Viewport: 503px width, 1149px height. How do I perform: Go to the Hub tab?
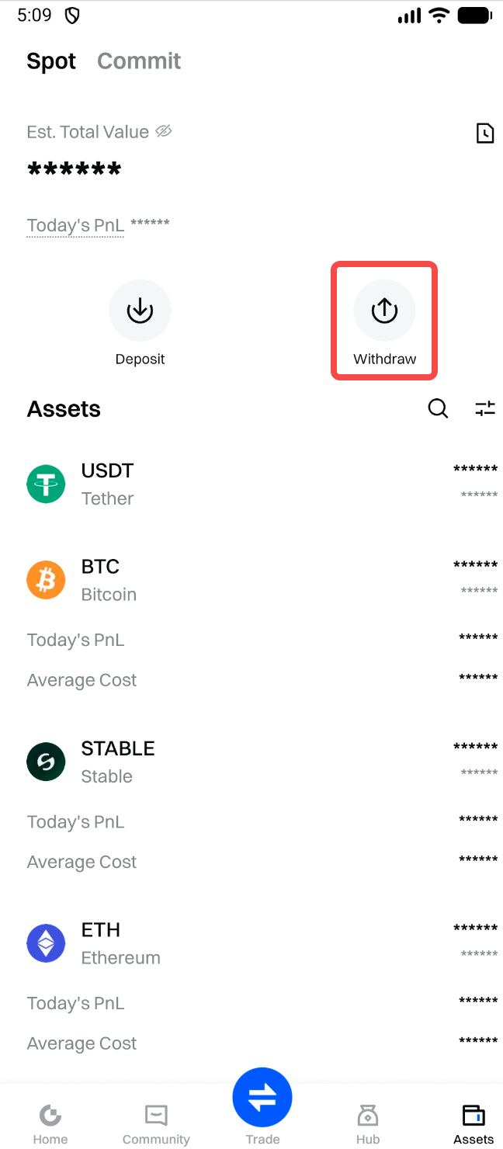pyautogui.click(x=368, y=1124)
